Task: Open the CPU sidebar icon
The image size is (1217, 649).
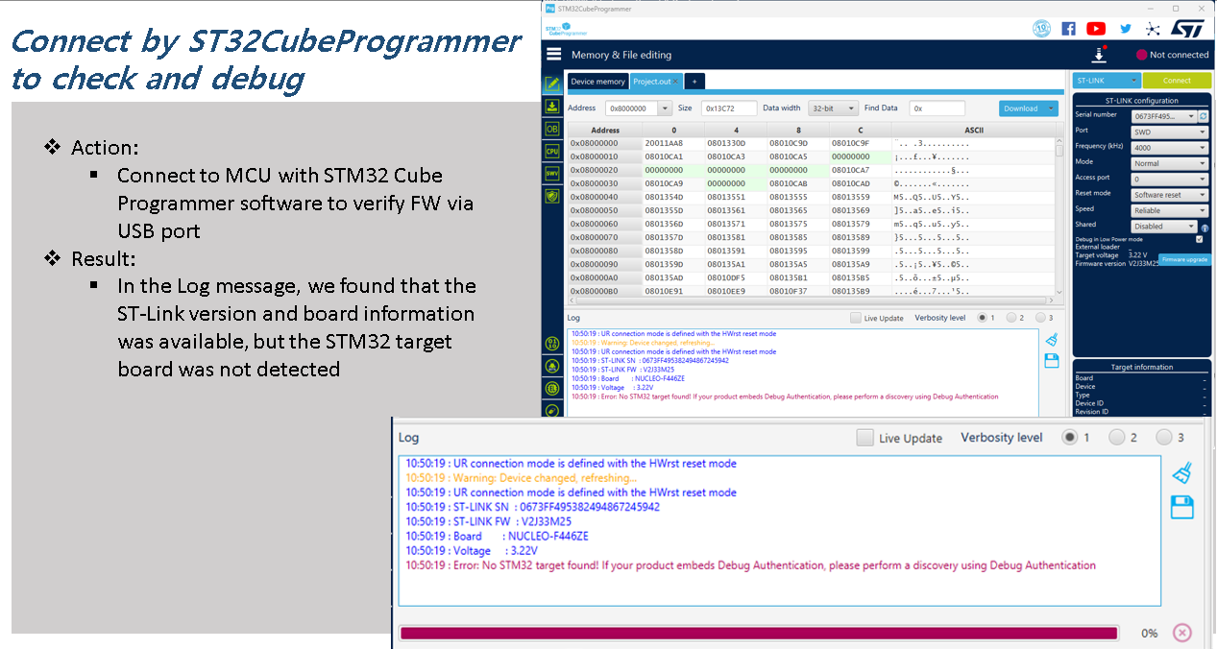Action: (x=552, y=151)
